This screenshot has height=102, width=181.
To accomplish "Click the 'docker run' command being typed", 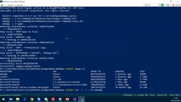I will click(84, 90).
